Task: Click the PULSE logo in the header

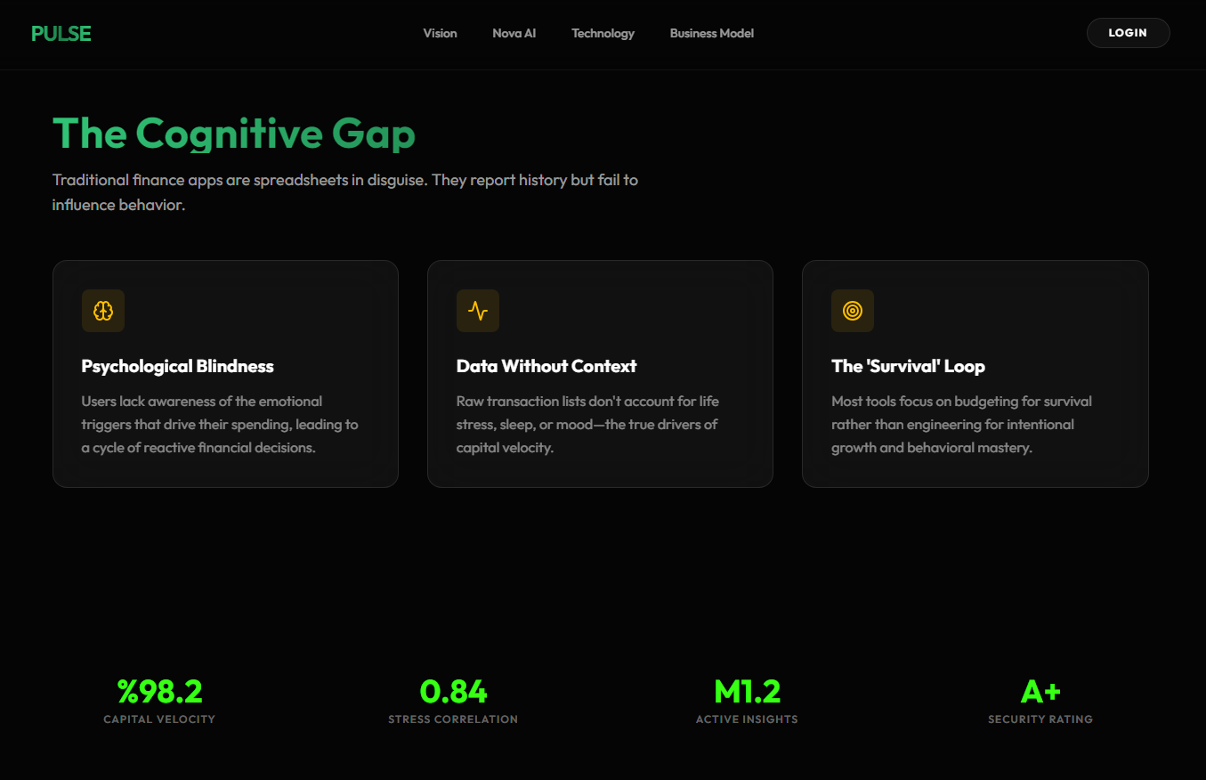Action: tap(61, 32)
